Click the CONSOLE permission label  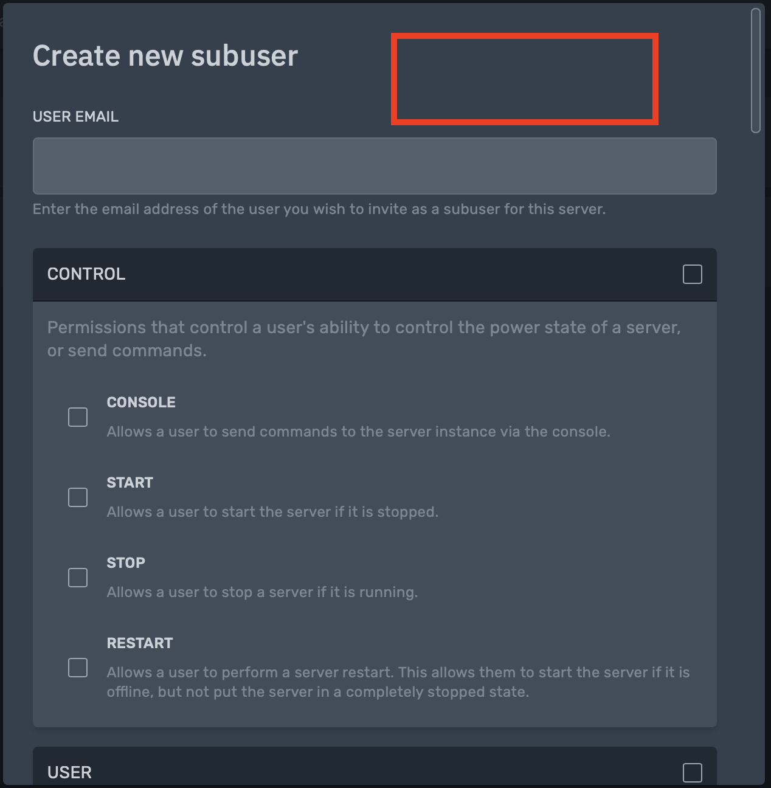[x=141, y=402]
